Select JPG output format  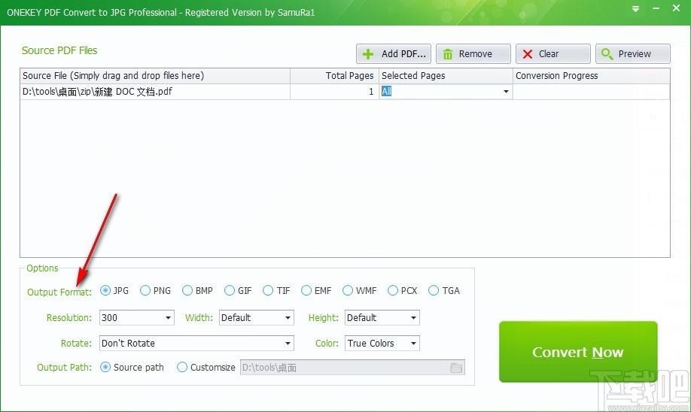click(114, 290)
